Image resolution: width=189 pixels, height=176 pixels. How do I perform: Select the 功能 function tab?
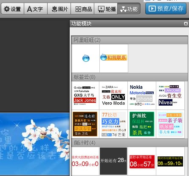point(129,9)
